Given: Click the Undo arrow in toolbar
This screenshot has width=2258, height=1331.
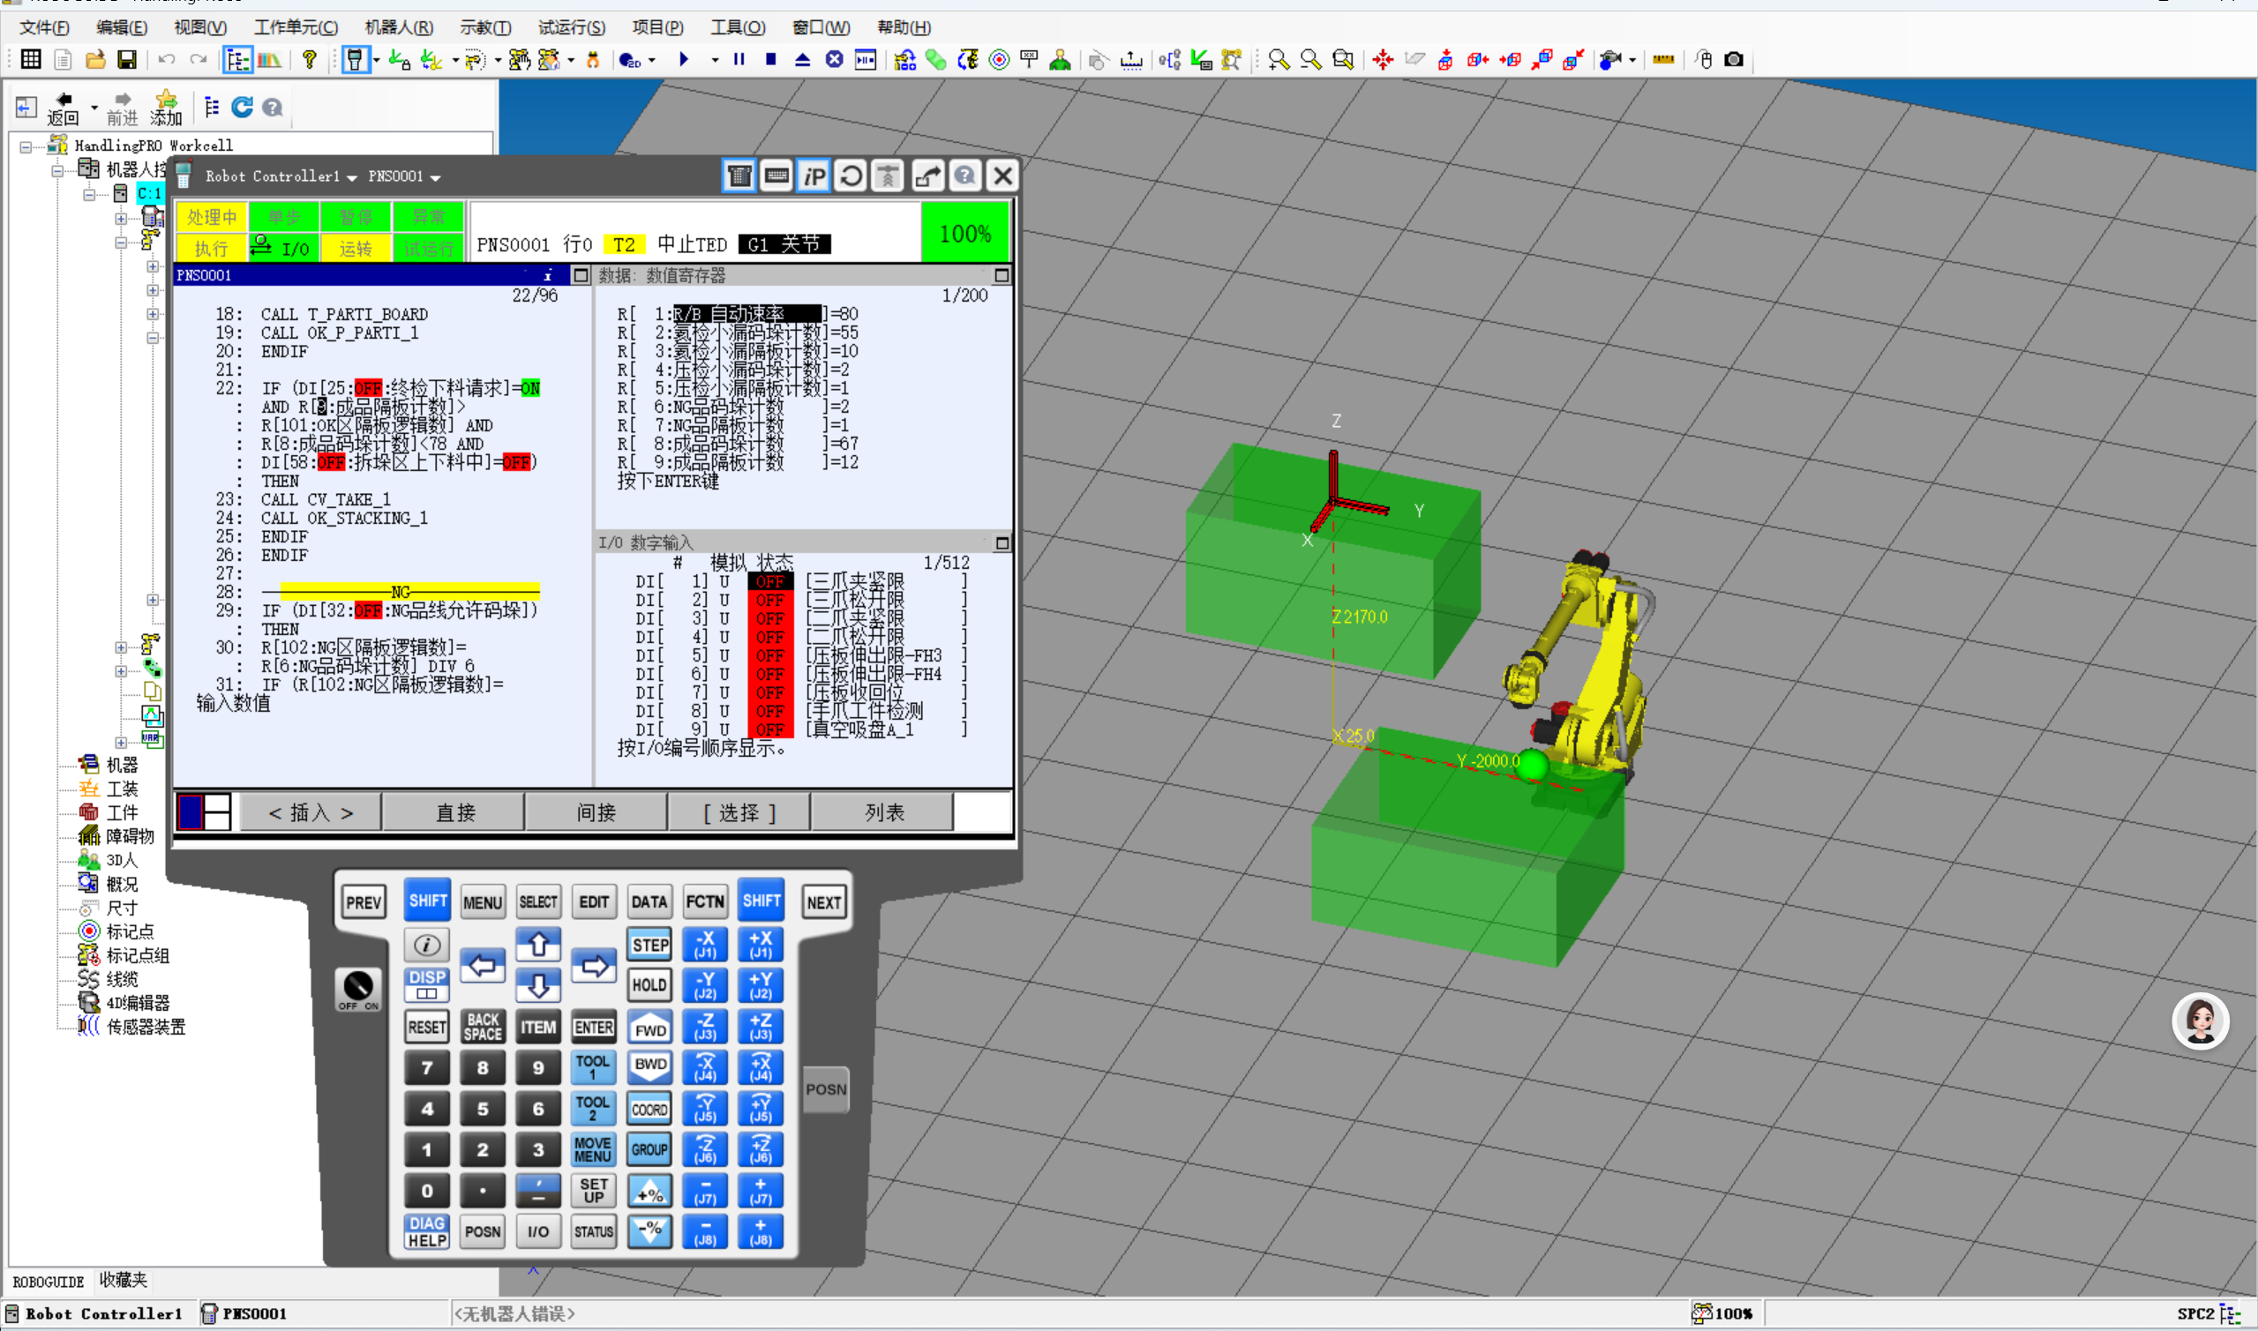Looking at the screenshot, I should (x=167, y=59).
